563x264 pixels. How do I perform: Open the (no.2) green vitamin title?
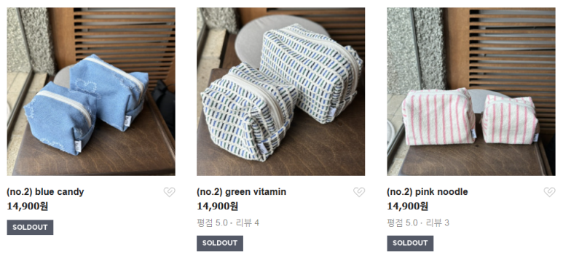241,192
